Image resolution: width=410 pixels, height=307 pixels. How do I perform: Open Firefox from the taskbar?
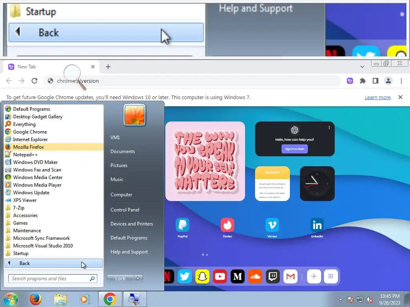35,299
